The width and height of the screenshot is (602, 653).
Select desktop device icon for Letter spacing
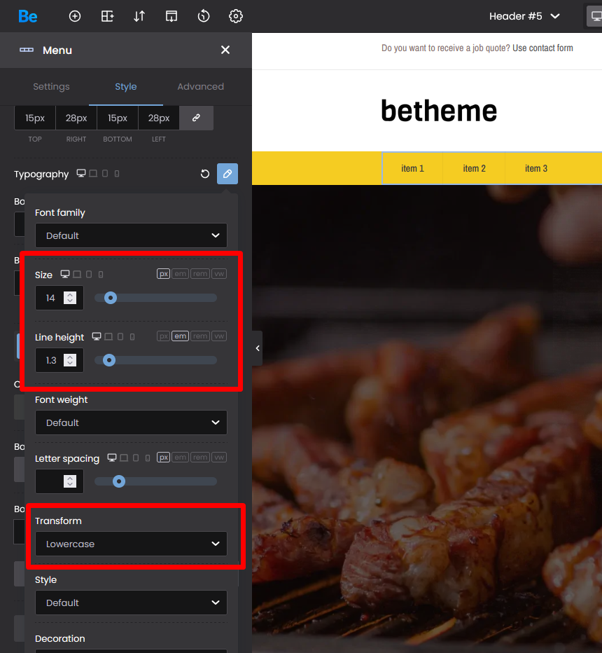(x=112, y=458)
